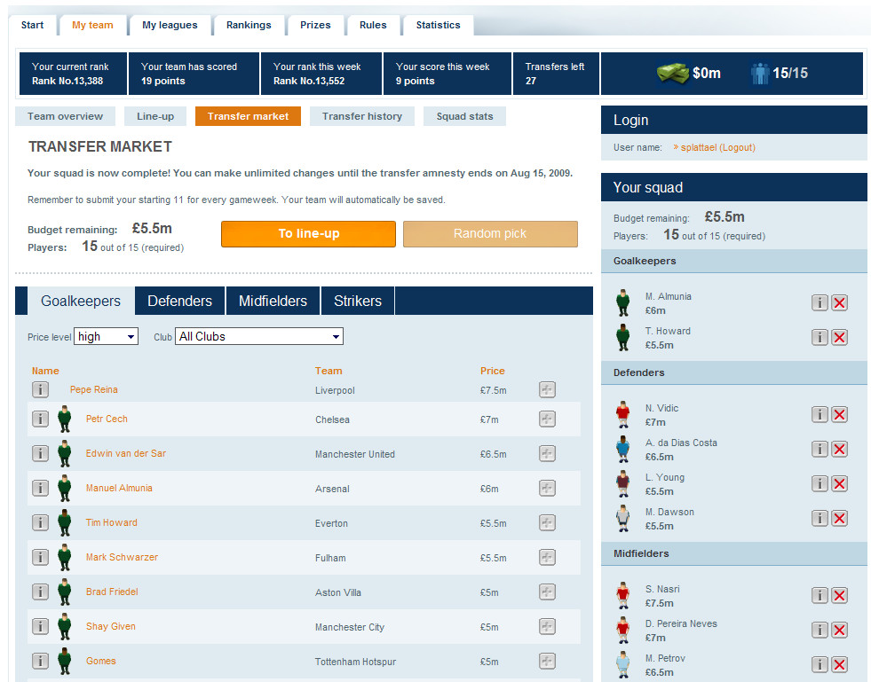Open the Statistics tab

click(439, 25)
